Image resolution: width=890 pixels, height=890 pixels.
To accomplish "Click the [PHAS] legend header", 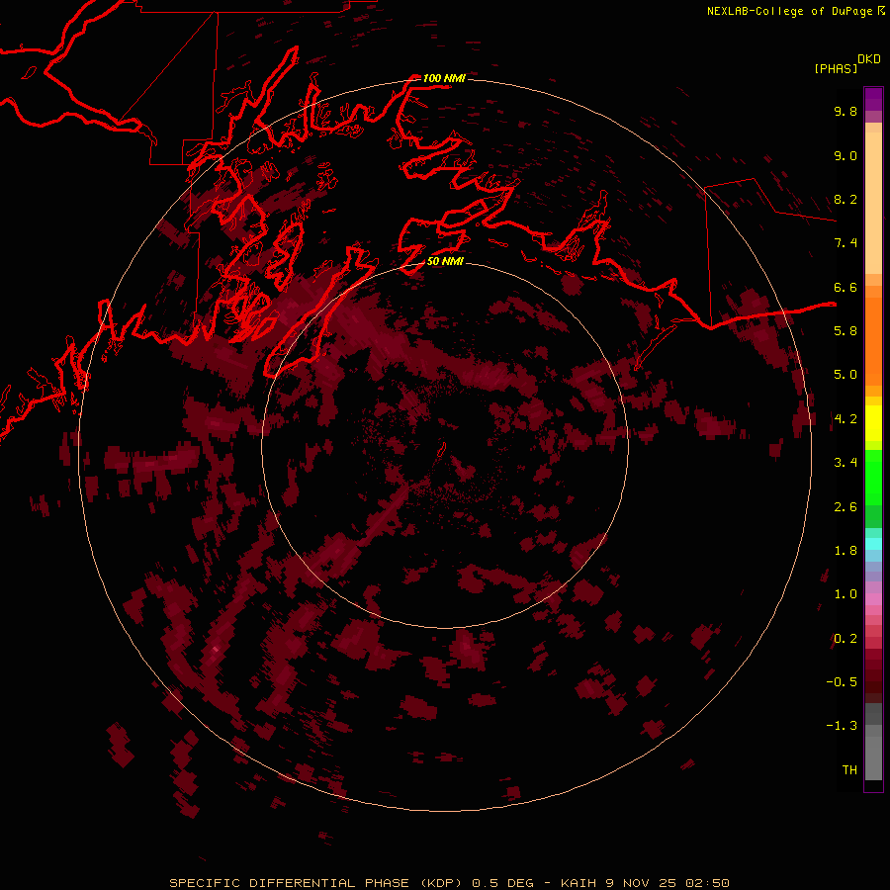I will pos(836,68).
